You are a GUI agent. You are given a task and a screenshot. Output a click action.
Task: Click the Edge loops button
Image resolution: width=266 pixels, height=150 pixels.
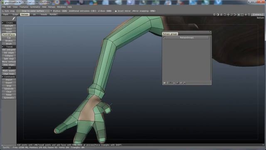pyautogui.click(x=9, y=74)
